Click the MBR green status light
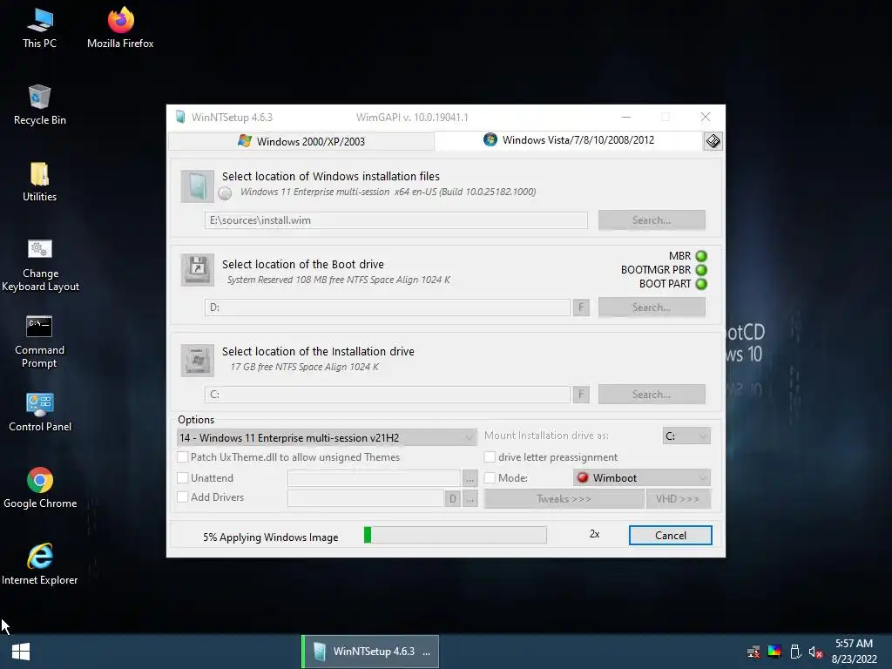892x669 pixels. coord(701,256)
